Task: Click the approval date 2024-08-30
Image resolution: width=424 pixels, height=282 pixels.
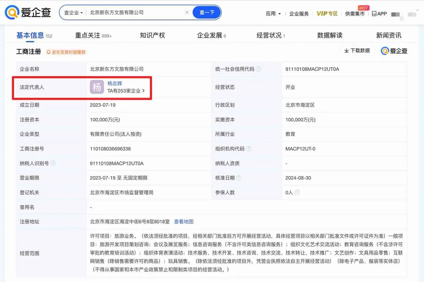Action: (298, 178)
